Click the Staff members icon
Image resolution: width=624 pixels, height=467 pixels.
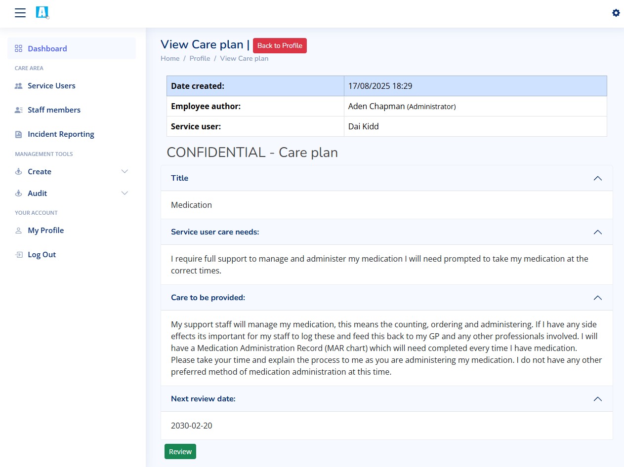(x=19, y=110)
